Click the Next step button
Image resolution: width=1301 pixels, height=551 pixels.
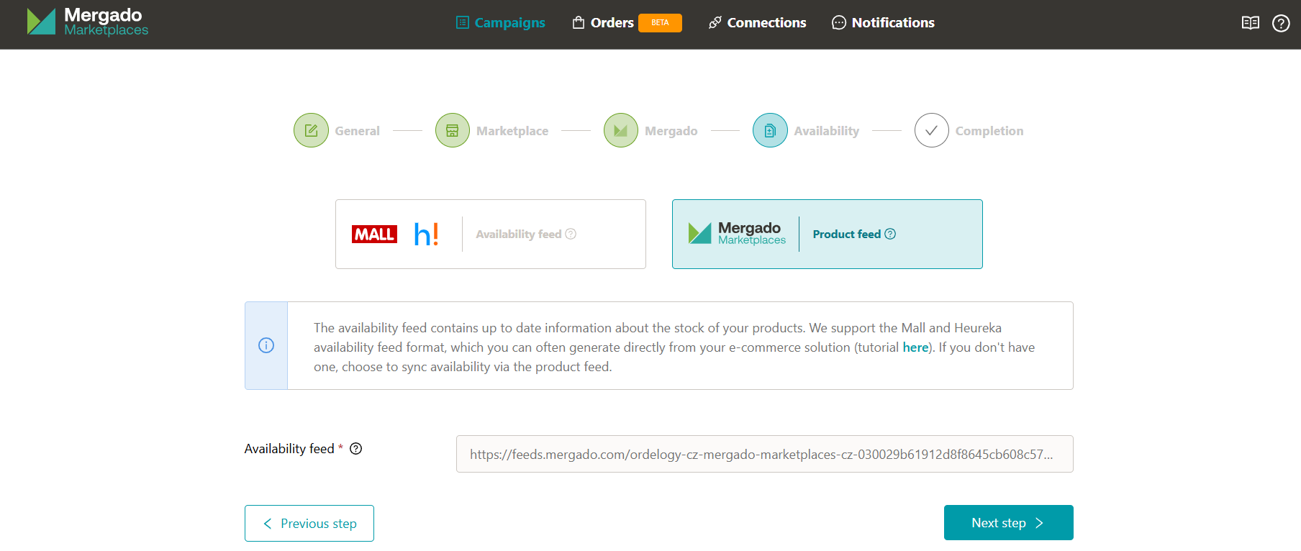[x=1008, y=523]
